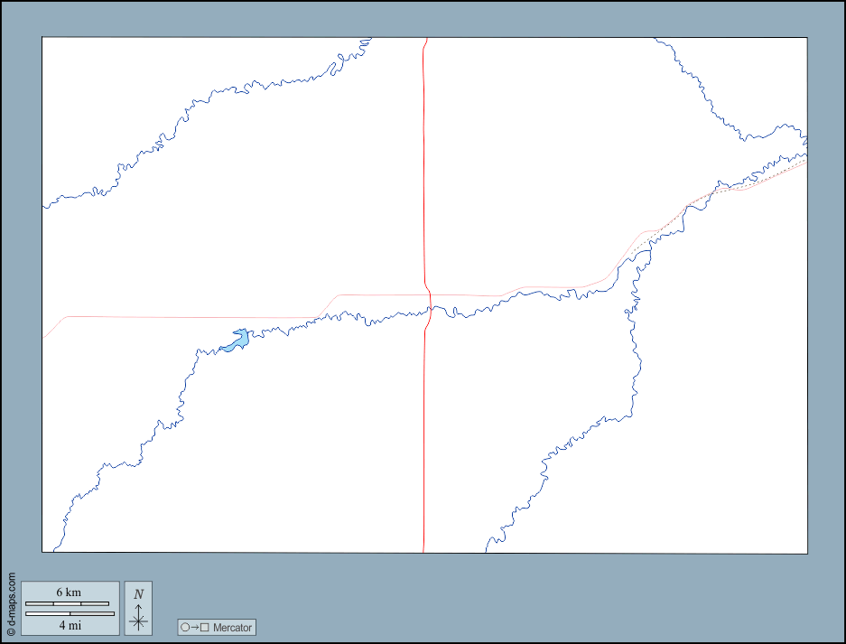Select the river in the northwest corner
Screen dimensions: 846x644
117,172
